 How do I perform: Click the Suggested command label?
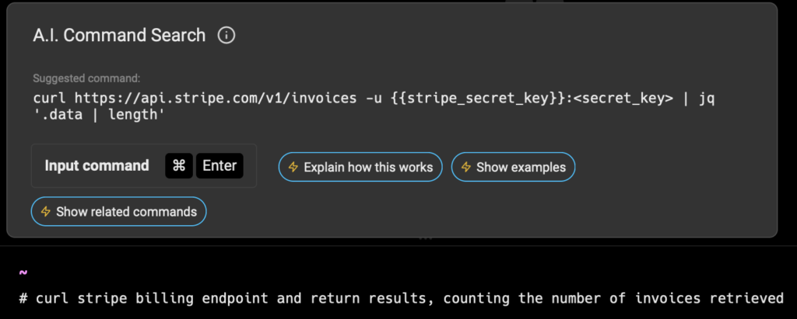click(86, 78)
